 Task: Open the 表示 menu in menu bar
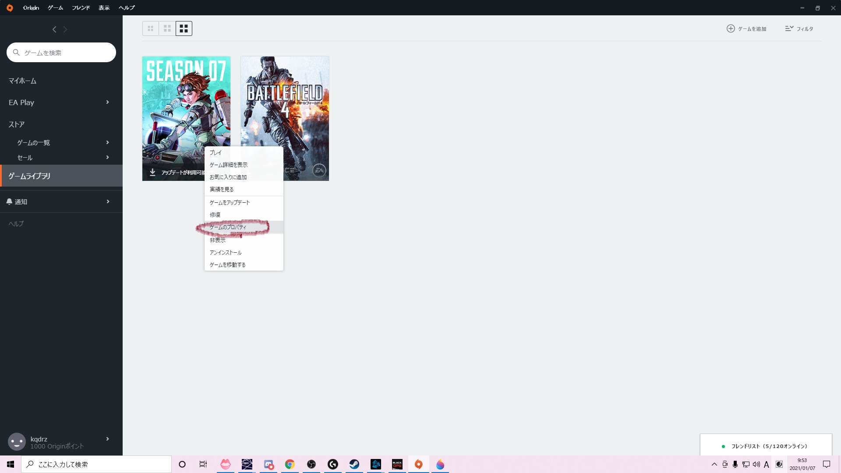click(104, 8)
